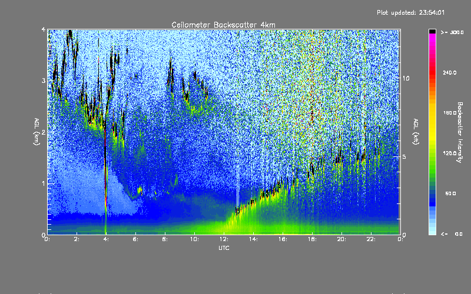Click the '<= 0.0' colorbar label
471x294 pixels.
pos(452,234)
